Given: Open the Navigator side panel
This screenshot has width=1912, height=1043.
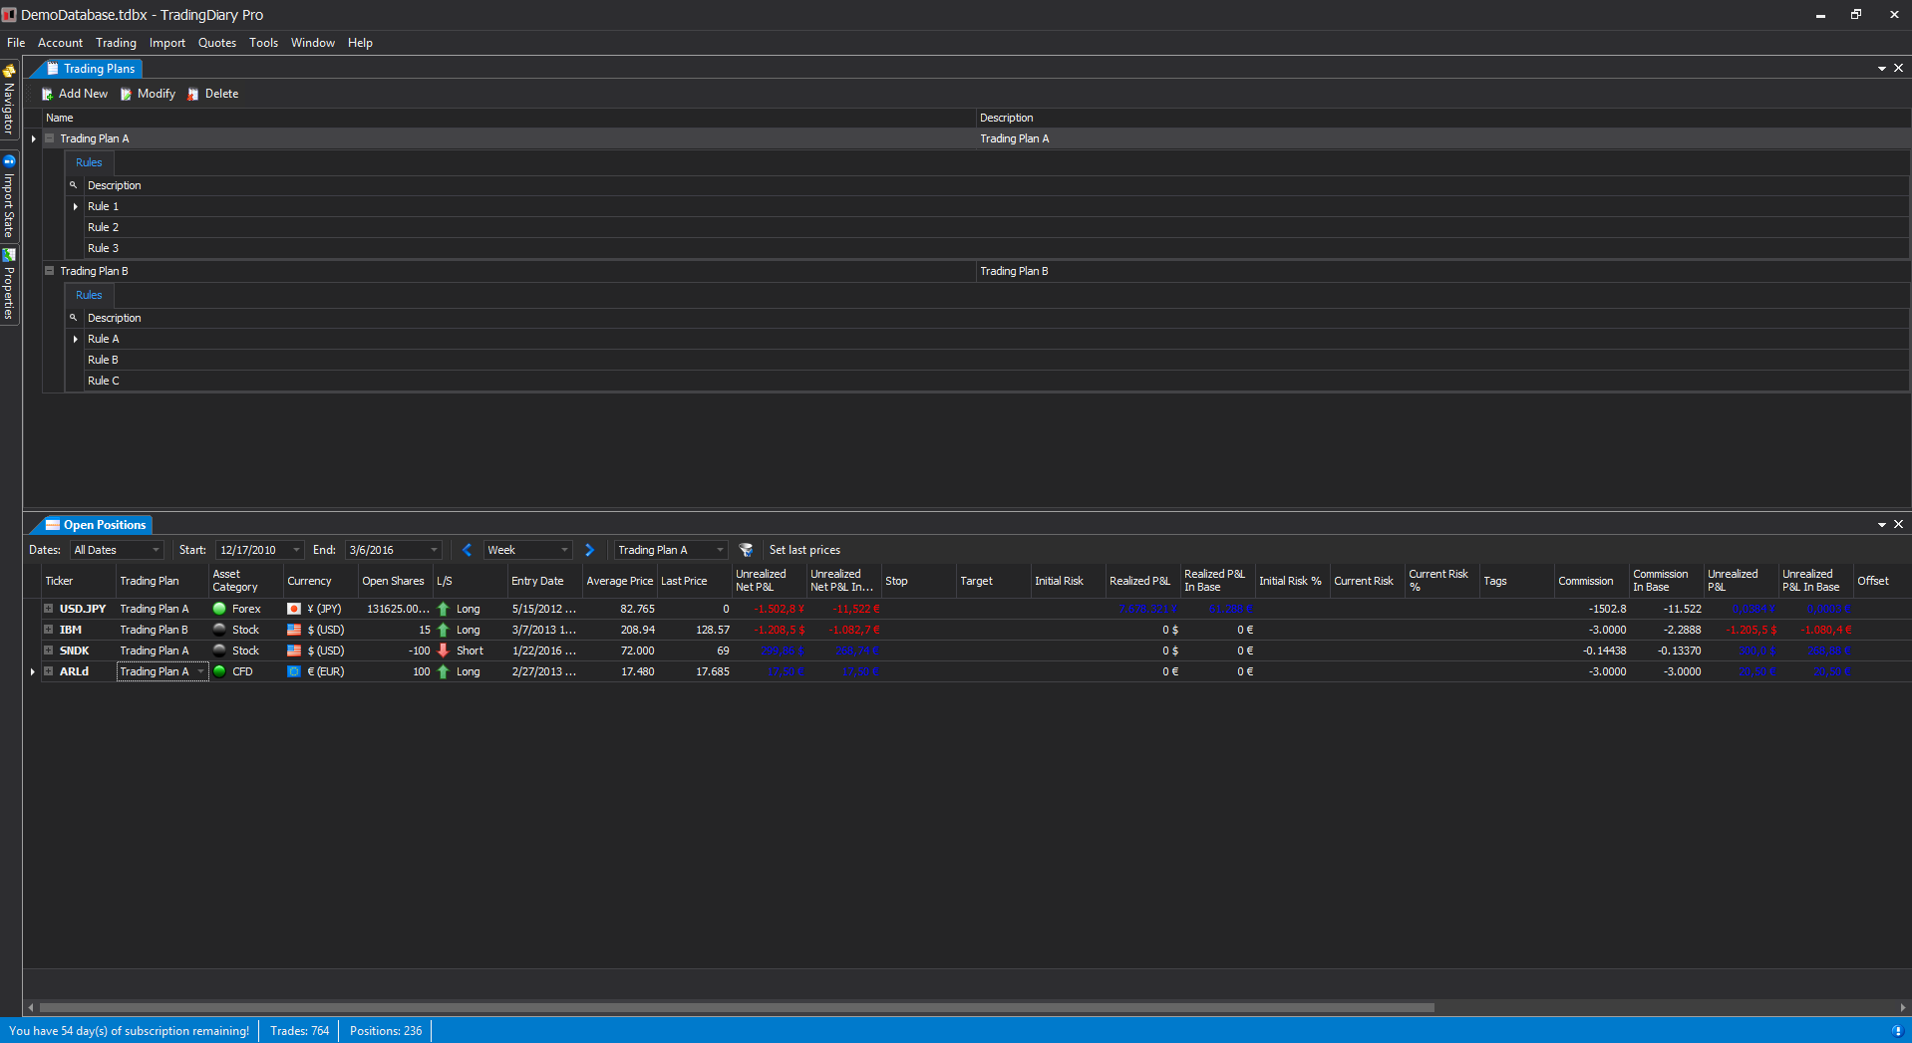Looking at the screenshot, I should pos(9,101).
